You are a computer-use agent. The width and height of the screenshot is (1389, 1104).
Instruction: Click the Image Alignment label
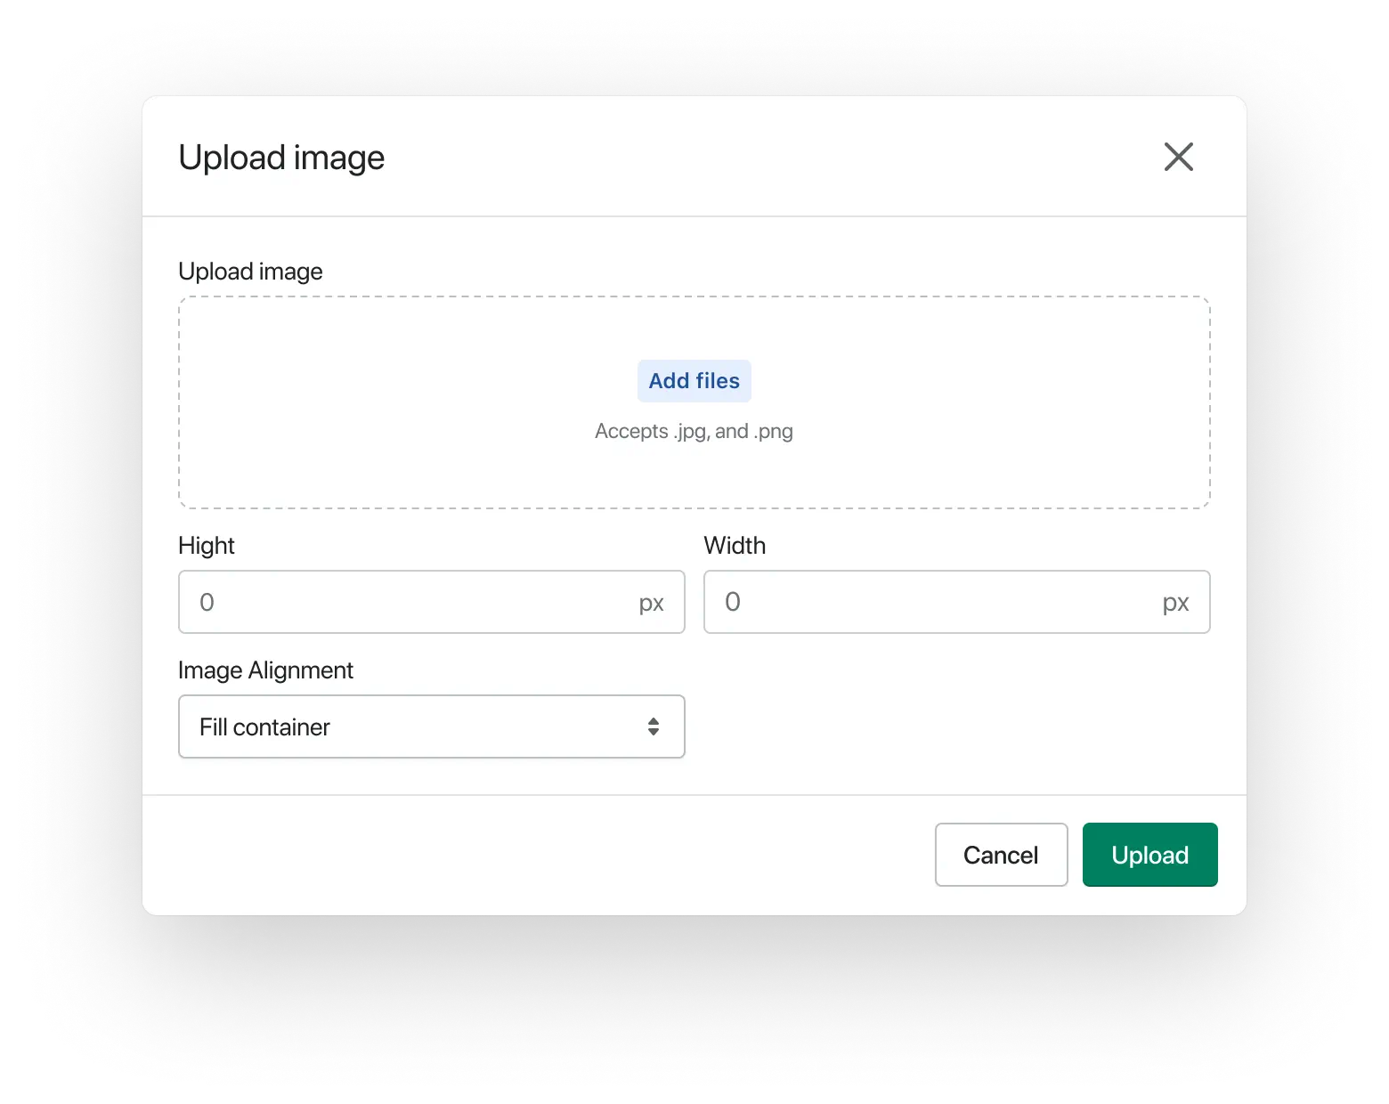pos(265,670)
